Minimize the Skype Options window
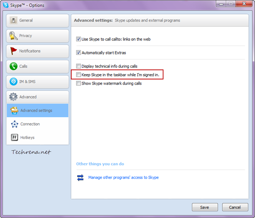Screen dimensions: 255x218 pos(221,4)
